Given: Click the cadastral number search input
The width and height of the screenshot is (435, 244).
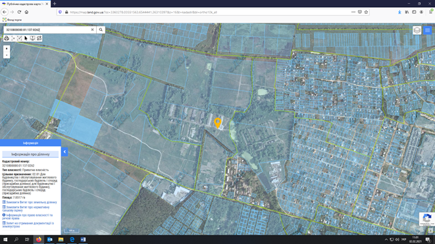Looking at the screenshot, I should (x=48, y=30).
